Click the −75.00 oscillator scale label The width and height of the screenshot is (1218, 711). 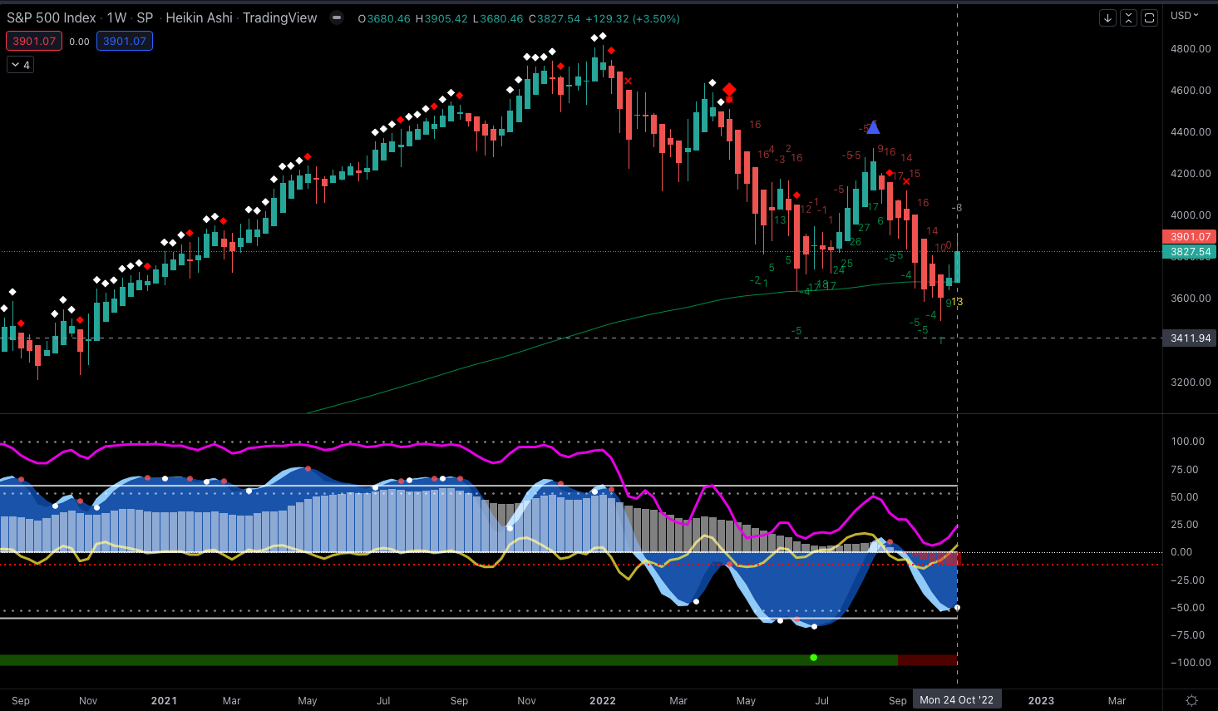tap(1186, 635)
